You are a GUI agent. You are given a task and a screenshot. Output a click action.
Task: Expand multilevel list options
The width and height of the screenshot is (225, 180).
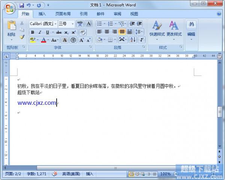coord(125,24)
